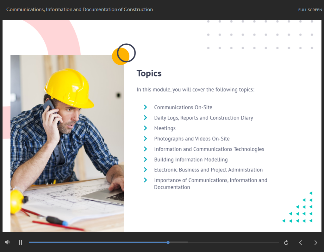Select Electronic Business and Project Administration
Image resolution: width=324 pixels, height=252 pixels.
208,170
